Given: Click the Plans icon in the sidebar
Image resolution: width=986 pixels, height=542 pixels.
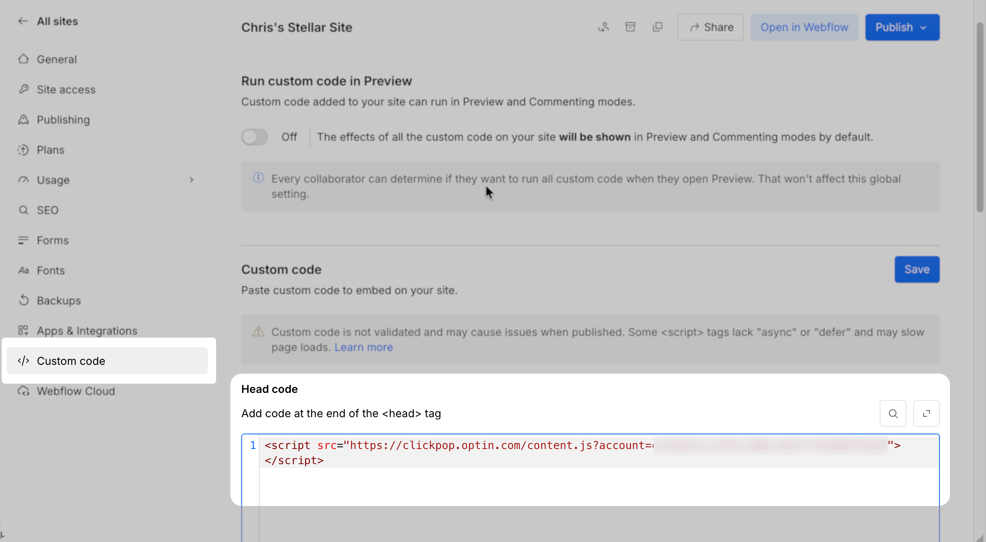Looking at the screenshot, I should tap(23, 150).
